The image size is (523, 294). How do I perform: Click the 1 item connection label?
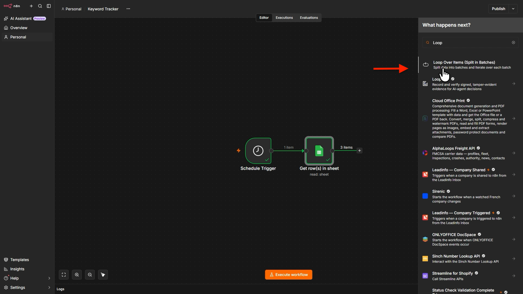point(289,147)
